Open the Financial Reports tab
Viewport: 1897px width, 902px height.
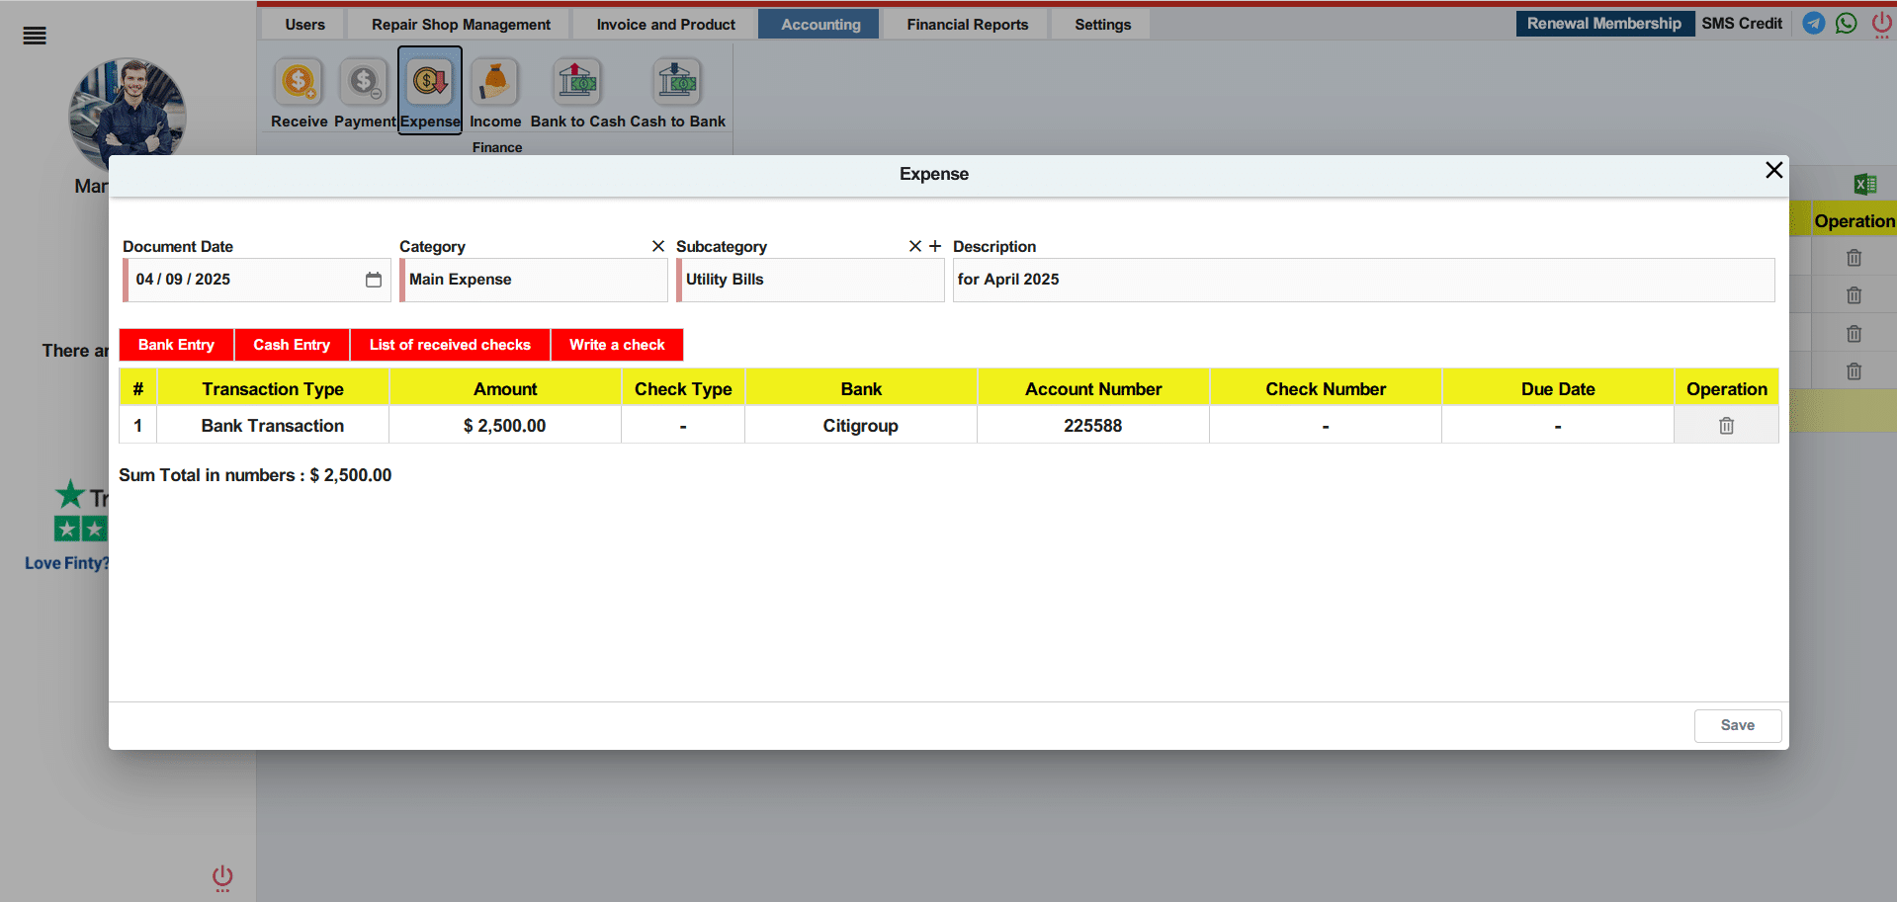pos(967,25)
